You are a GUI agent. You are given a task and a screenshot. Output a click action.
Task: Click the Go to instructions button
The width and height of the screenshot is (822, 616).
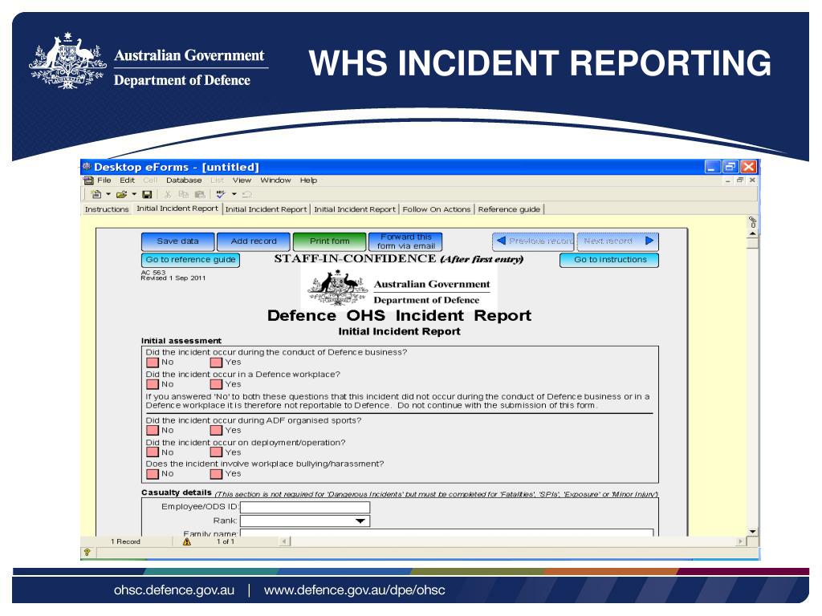(610, 260)
